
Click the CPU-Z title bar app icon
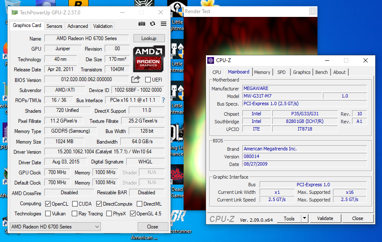[x=211, y=60]
